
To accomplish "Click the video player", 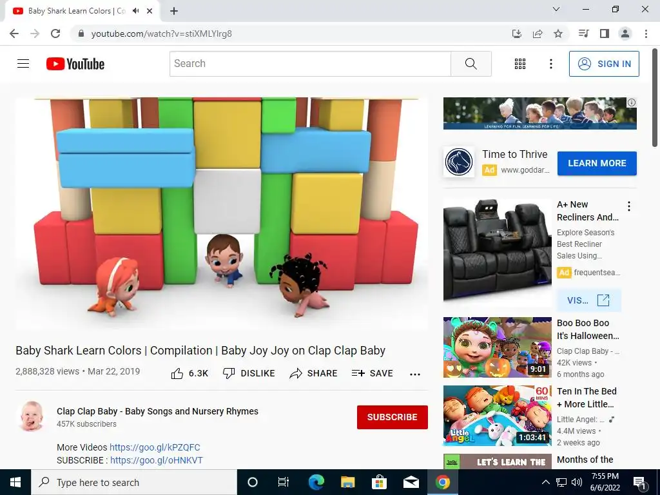I will tap(222, 213).
